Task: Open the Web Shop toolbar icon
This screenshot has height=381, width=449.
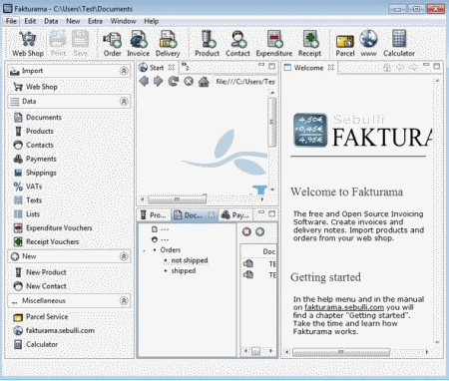Action: [28, 44]
